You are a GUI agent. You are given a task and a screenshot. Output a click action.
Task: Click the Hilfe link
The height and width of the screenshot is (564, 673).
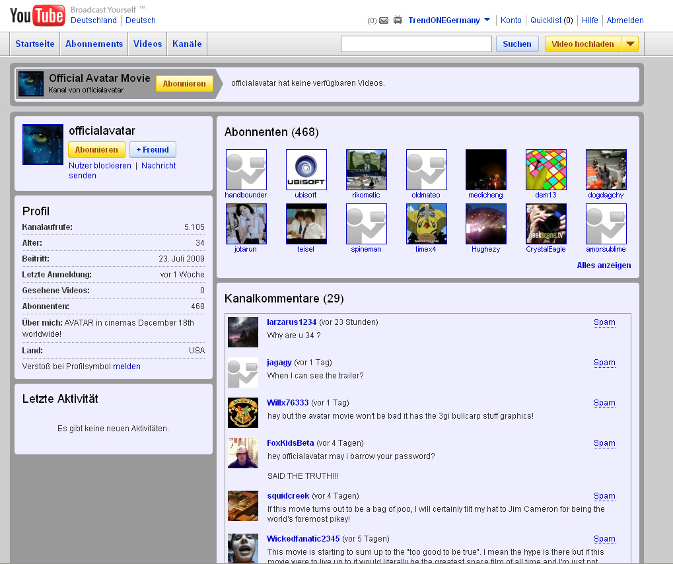(x=590, y=20)
